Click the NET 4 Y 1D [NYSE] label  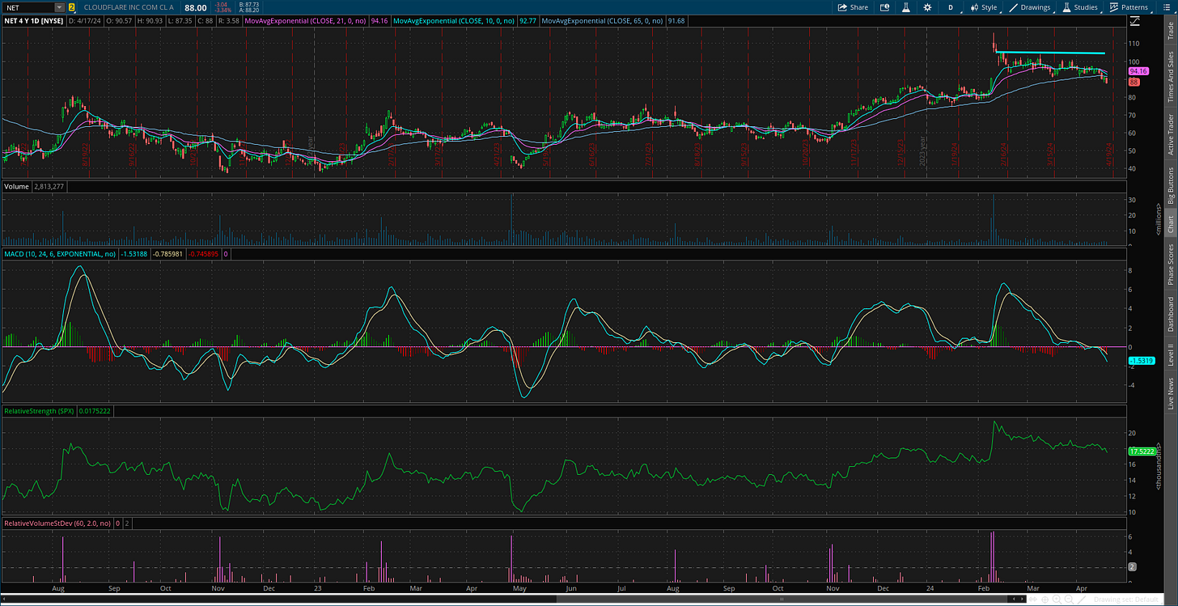click(33, 20)
